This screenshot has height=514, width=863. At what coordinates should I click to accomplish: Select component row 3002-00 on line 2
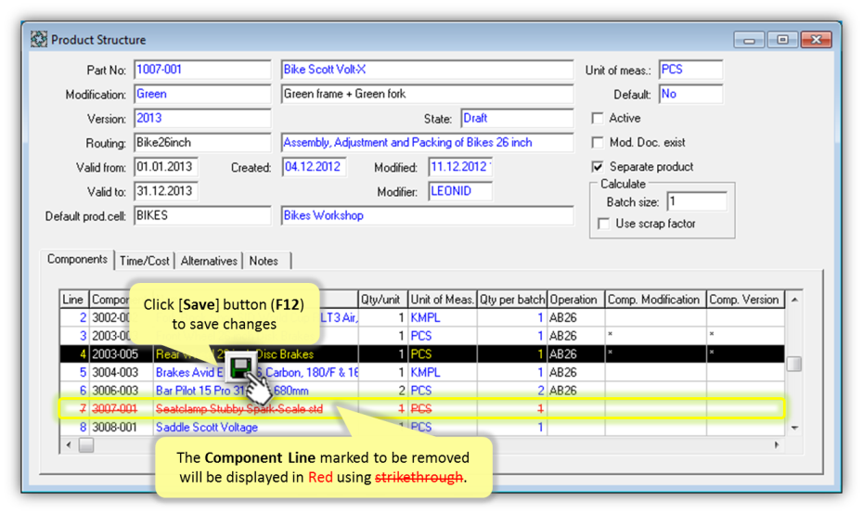point(422,317)
